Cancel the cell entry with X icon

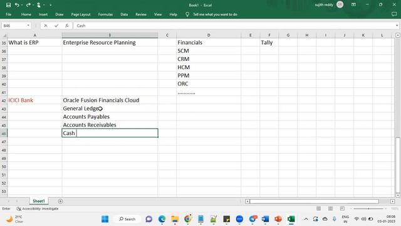[46, 26]
